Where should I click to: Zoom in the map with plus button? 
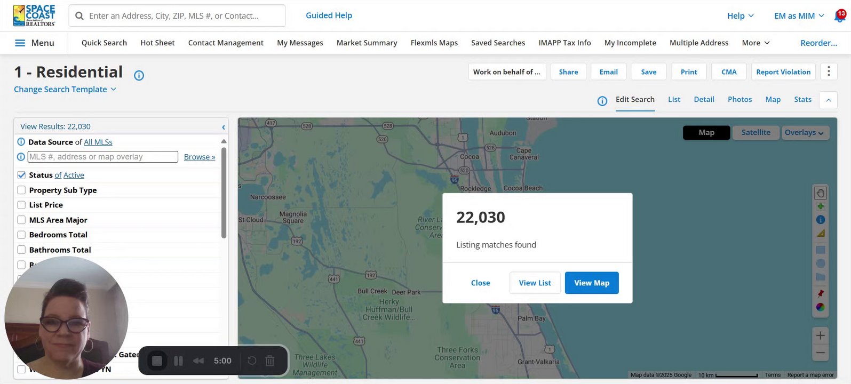821,335
